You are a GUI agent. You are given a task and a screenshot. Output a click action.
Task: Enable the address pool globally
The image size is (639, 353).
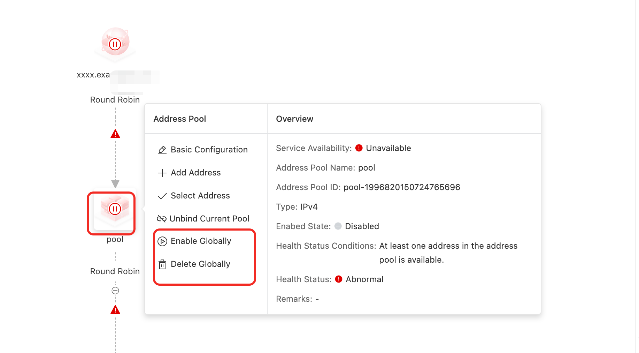pos(201,241)
